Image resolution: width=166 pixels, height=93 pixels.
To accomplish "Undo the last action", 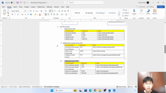I will (20, 3).
